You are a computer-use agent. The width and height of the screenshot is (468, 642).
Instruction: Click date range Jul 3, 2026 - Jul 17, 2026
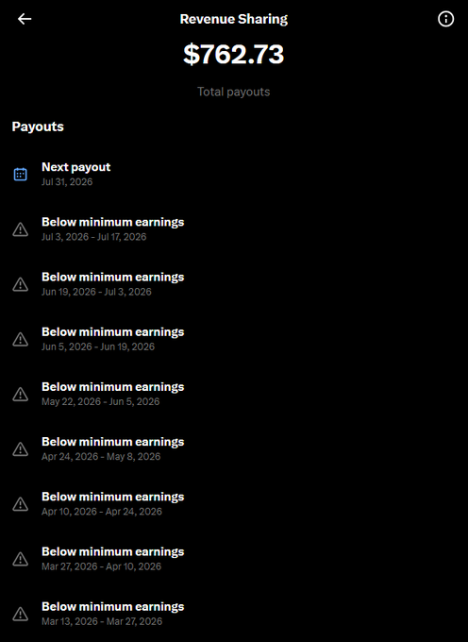(94, 237)
